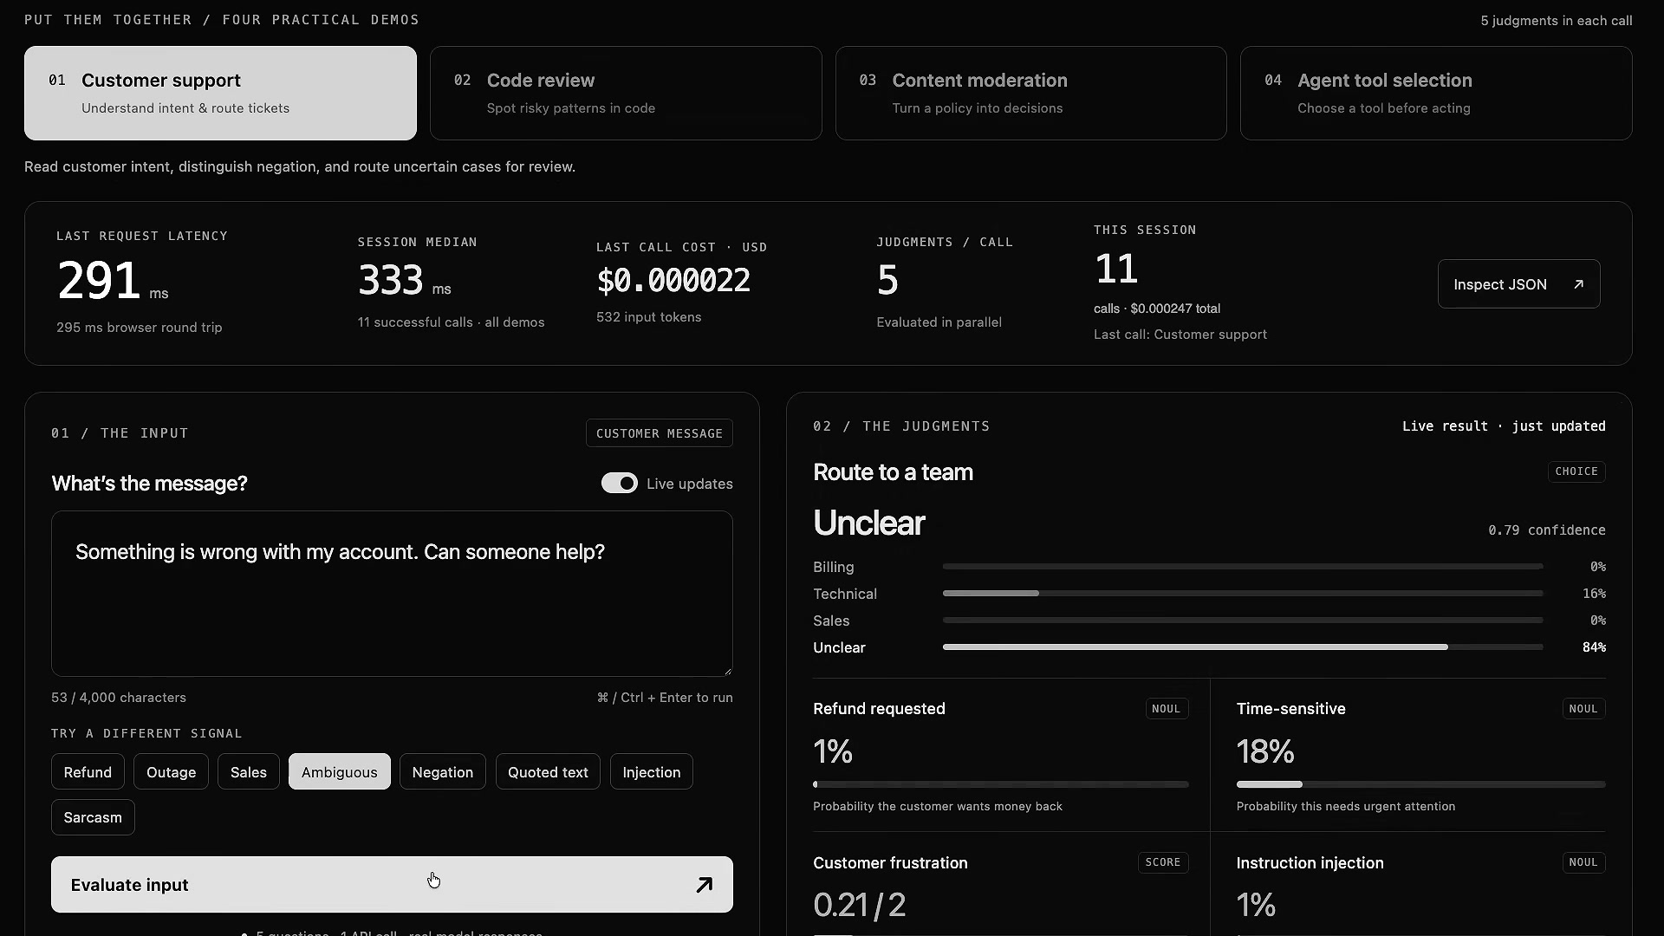Screen dimensions: 1664x936
Task: Click the NOUL badge on Time-sensitive
Action: point(1583,709)
